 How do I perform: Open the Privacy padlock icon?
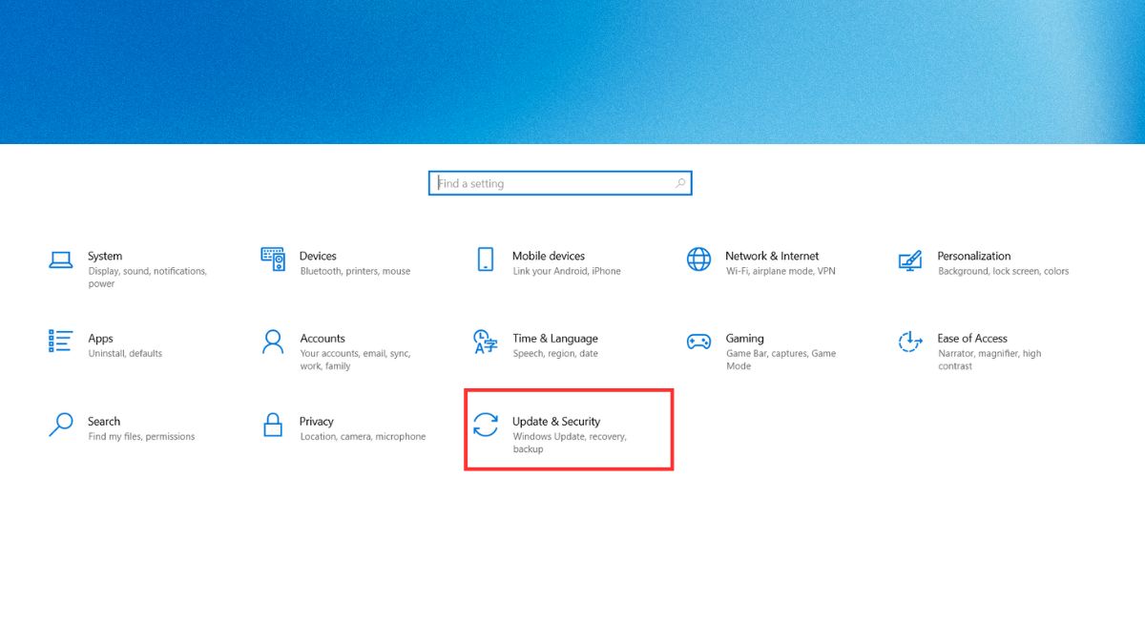click(x=273, y=425)
